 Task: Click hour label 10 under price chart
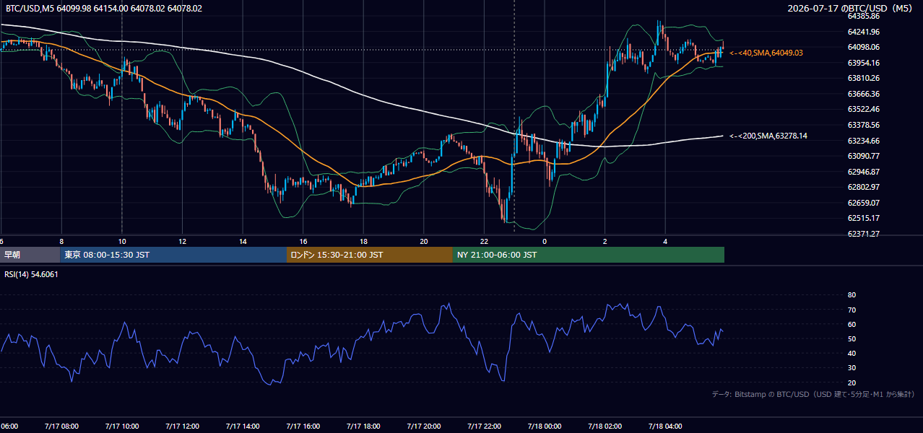[122, 242]
